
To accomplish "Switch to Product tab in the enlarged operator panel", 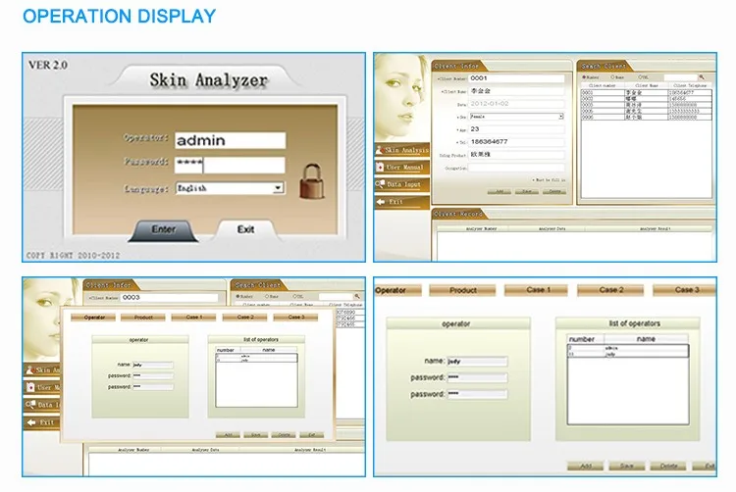I will 463,290.
